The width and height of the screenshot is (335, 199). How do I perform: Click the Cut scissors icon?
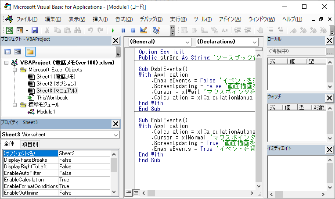[x=47, y=30]
